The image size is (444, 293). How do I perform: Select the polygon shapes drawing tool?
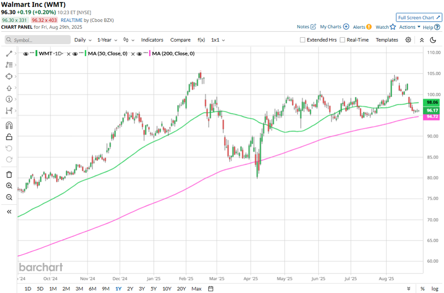tap(9, 76)
